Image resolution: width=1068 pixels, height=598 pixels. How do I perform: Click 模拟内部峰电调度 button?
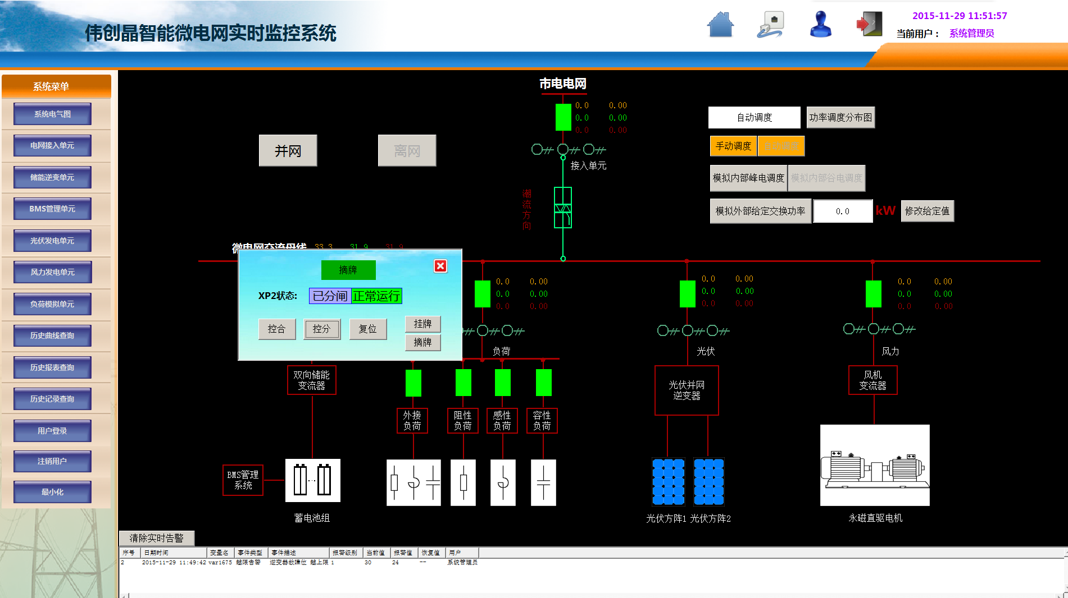coord(748,178)
